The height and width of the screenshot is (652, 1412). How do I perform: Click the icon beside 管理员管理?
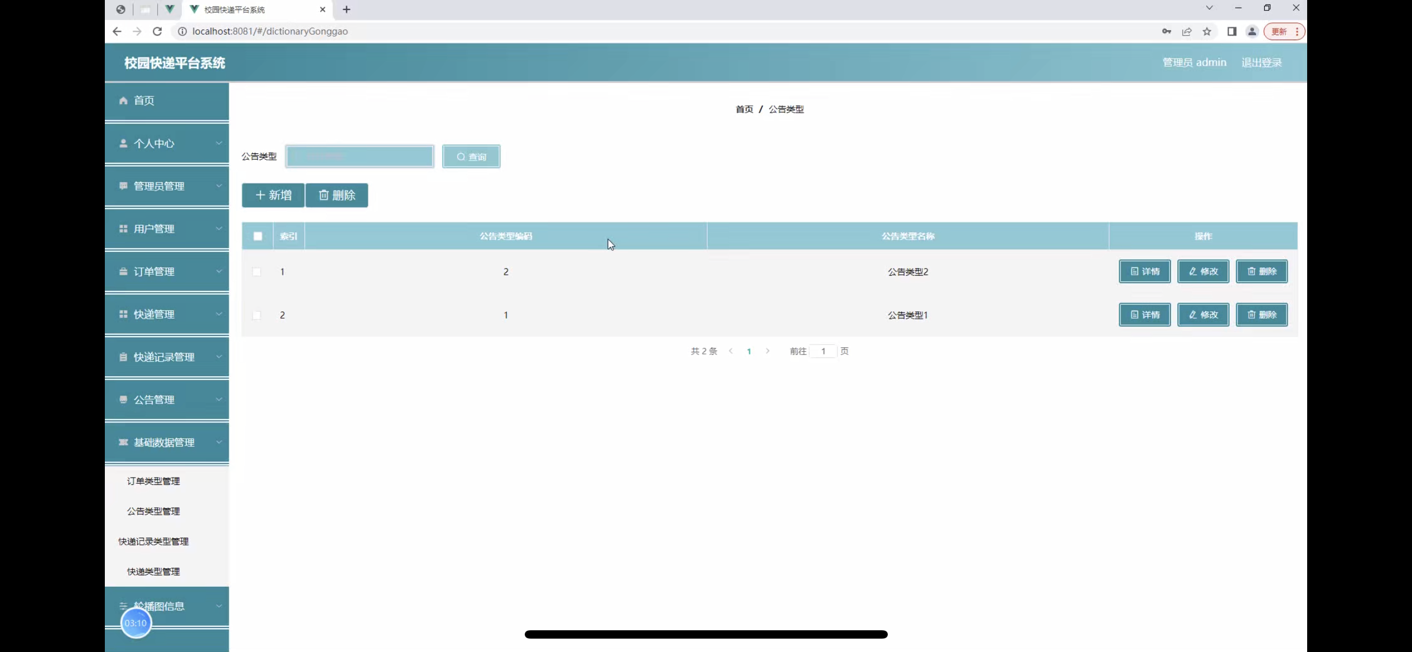point(123,186)
